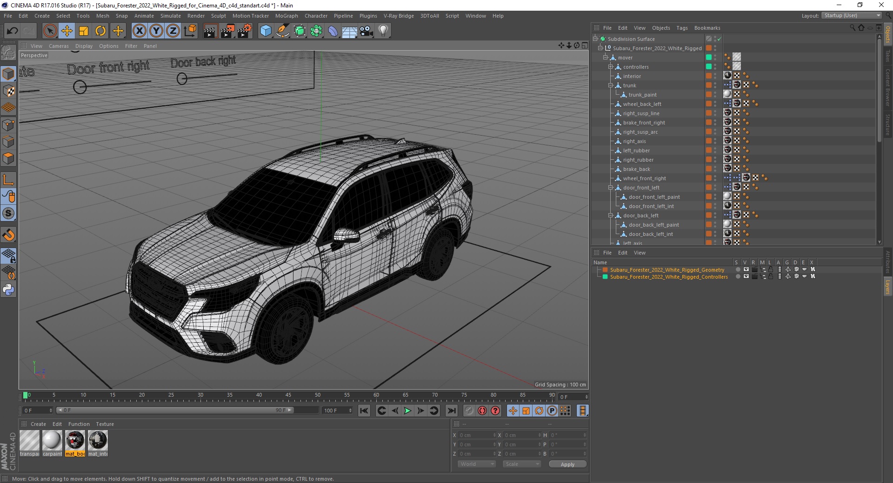Toggle Y axis lock
The height and width of the screenshot is (483, 893).
[x=156, y=31]
